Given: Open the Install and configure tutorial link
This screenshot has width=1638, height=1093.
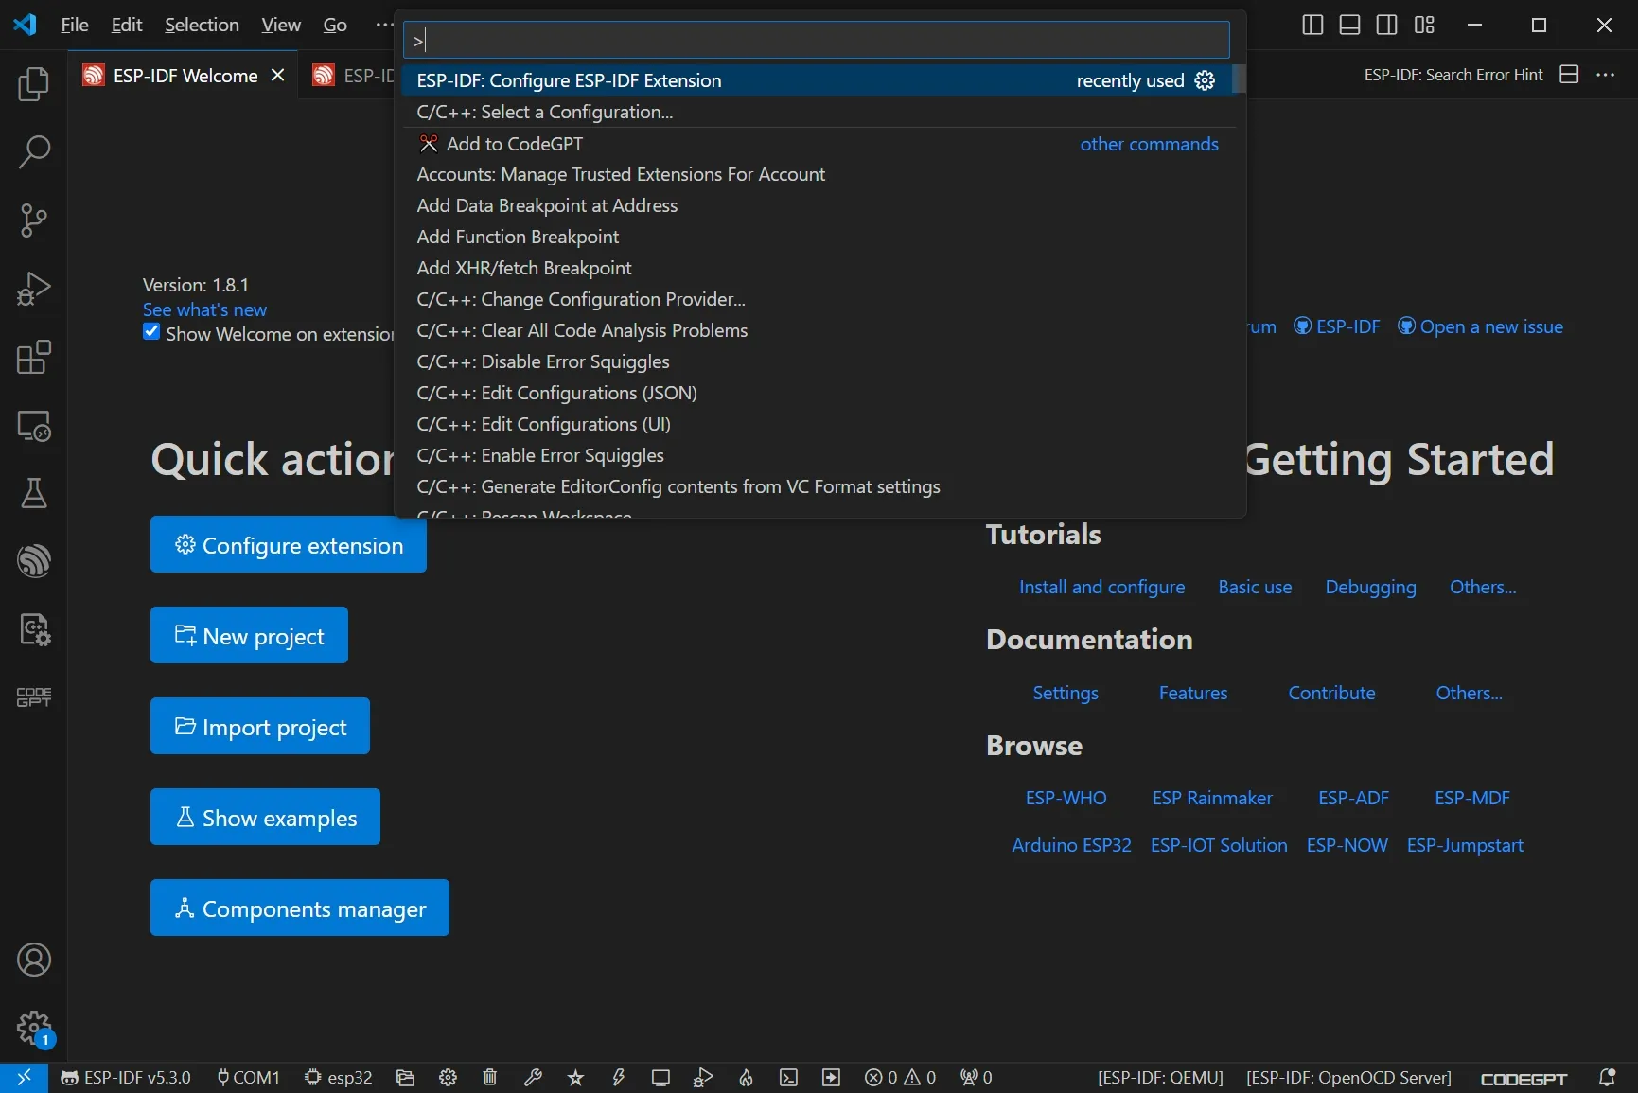Looking at the screenshot, I should [1101, 587].
